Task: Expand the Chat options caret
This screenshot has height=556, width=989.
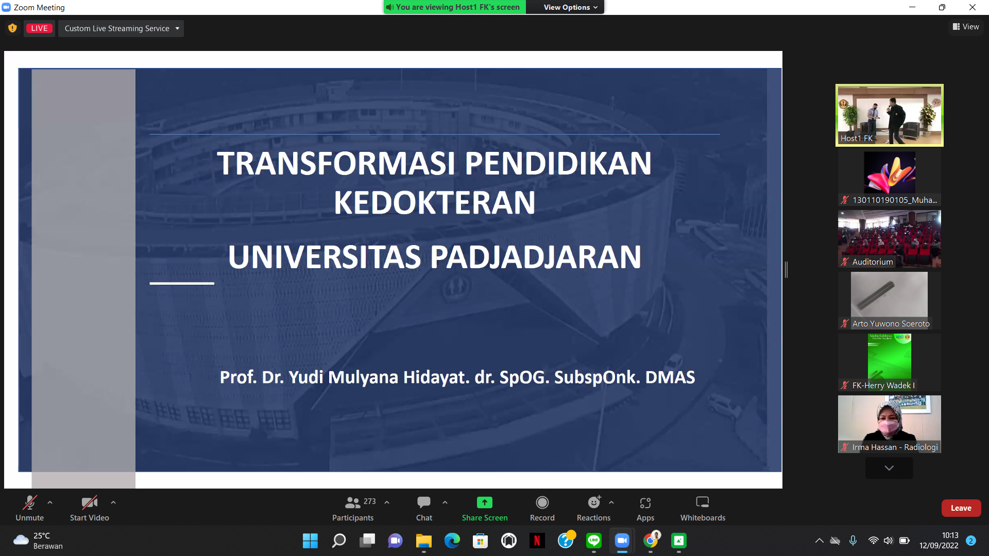Action: (x=445, y=502)
